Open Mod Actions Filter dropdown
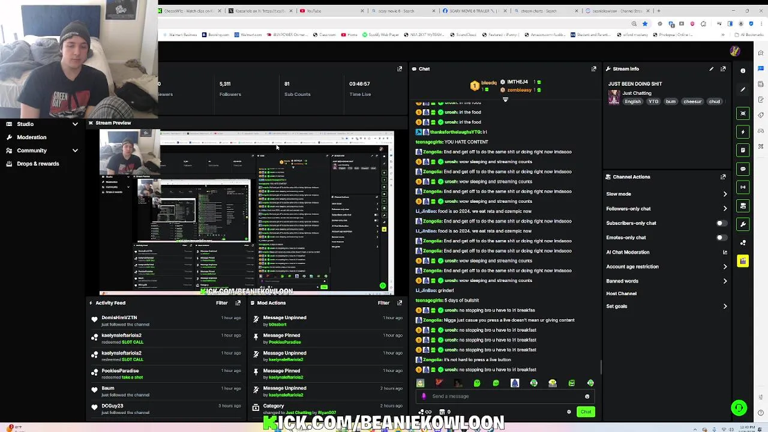 (383, 303)
